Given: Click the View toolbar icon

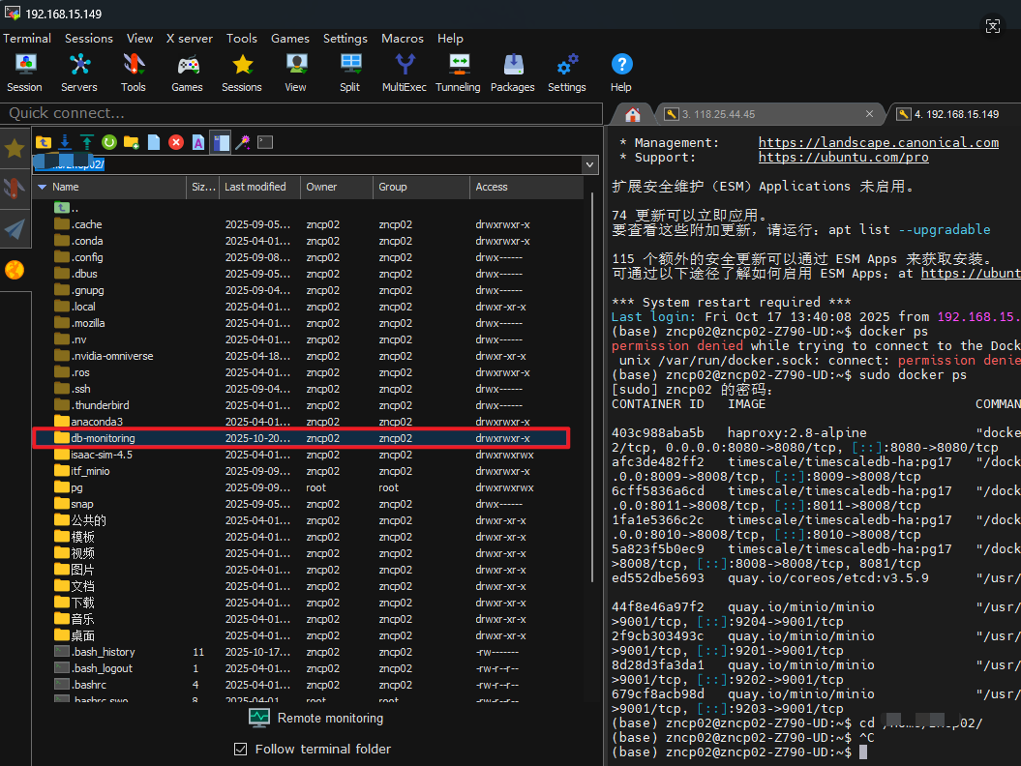Looking at the screenshot, I should (x=295, y=73).
